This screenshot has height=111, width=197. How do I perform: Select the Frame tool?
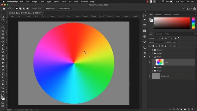click(x=3, y=34)
